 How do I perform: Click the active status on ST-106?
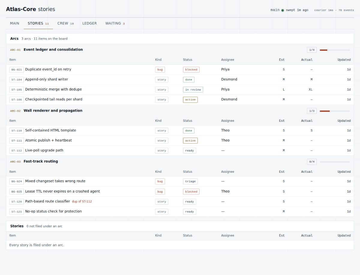pos(190,100)
